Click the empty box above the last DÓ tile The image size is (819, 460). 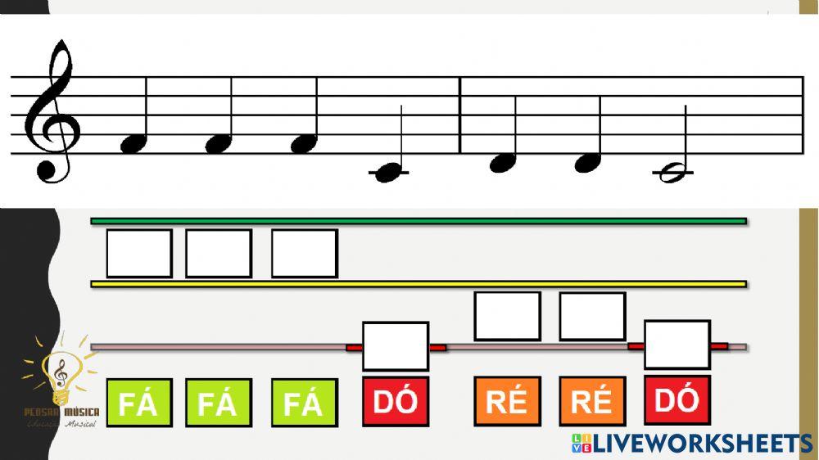click(x=677, y=345)
